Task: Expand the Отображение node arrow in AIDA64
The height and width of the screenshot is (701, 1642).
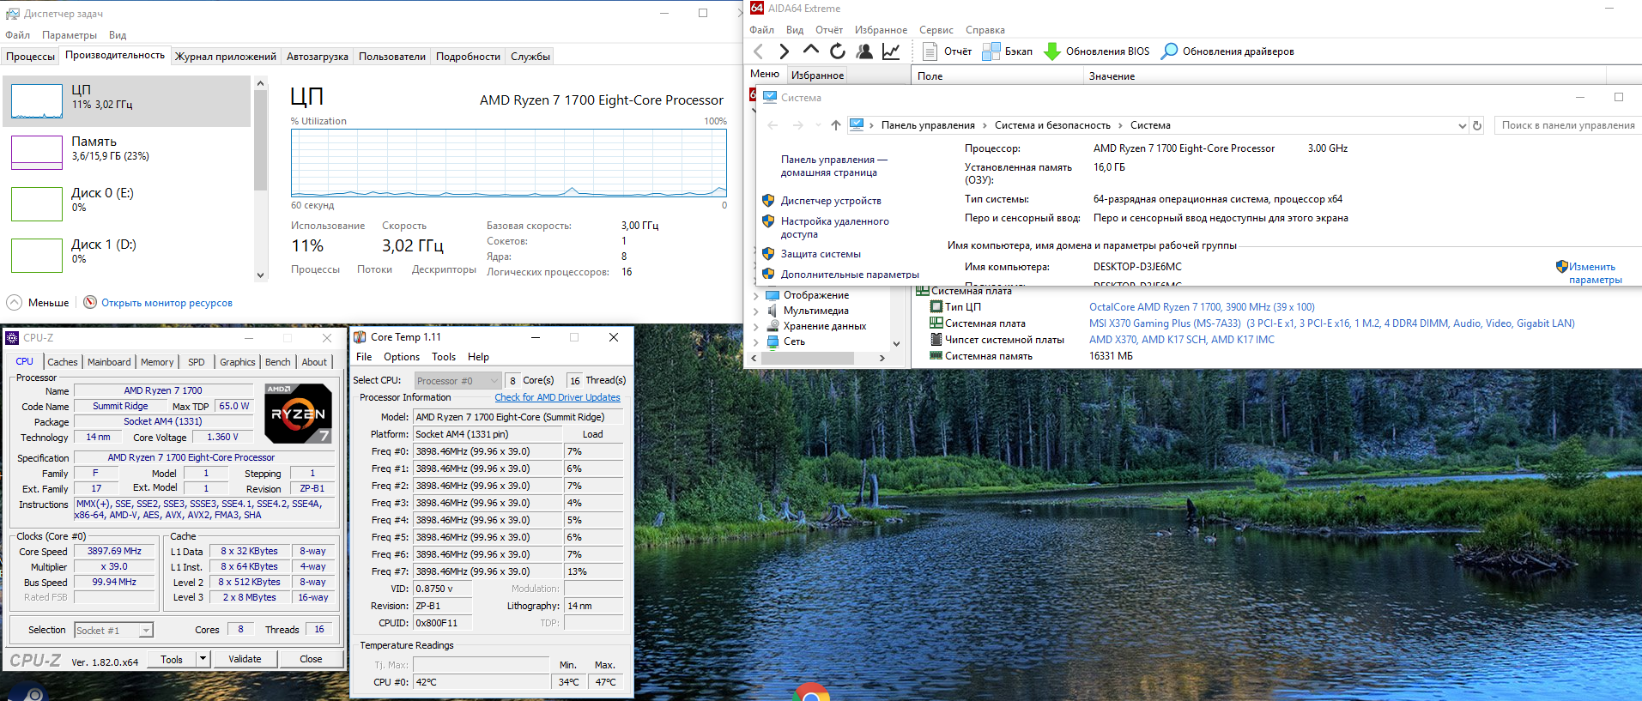Action: (756, 296)
